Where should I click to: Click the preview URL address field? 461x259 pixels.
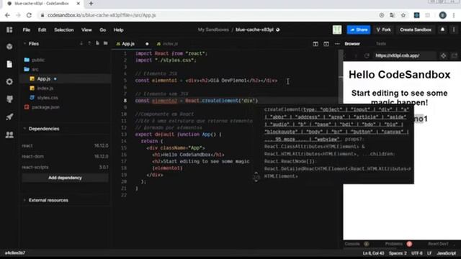tap(405, 55)
